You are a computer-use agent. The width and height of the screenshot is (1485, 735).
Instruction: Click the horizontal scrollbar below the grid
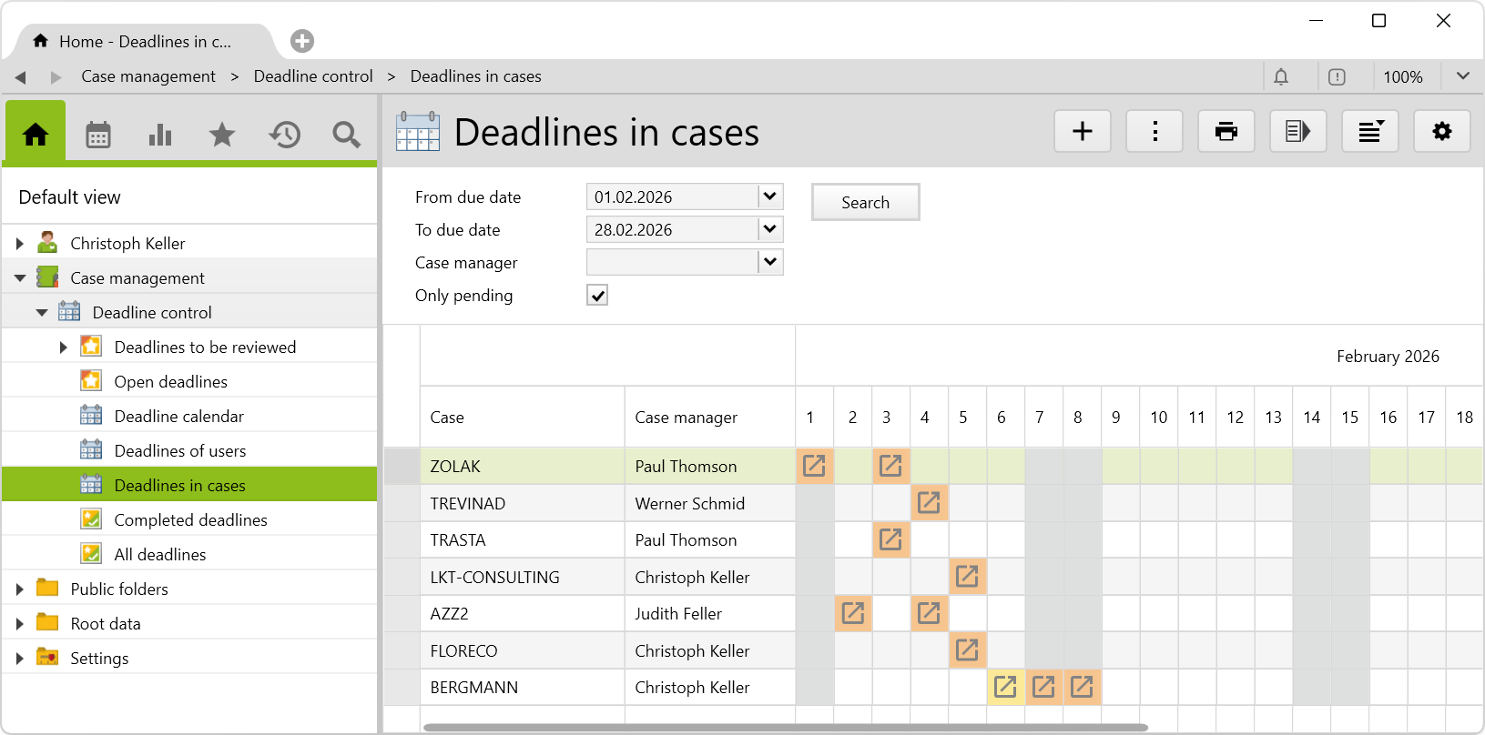click(x=785, y=727)
